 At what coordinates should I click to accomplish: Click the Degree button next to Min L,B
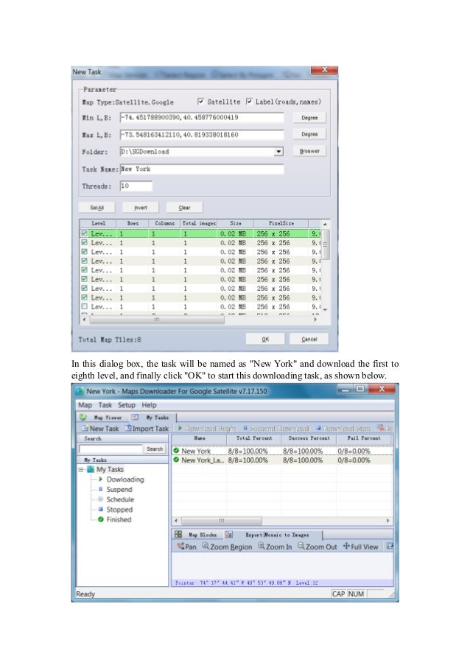pos(309,118)
